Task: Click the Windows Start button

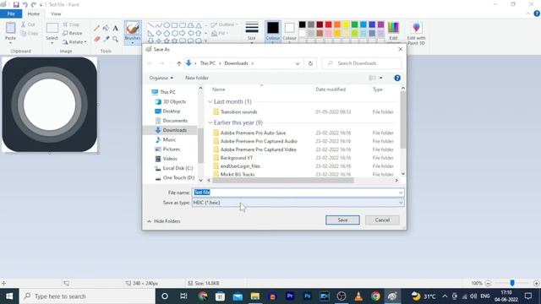Action: point(9,296)
